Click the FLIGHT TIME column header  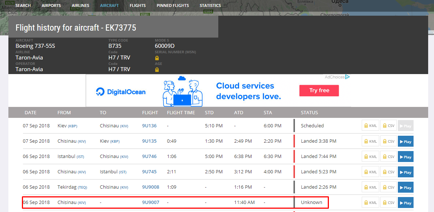pos(181,113)
